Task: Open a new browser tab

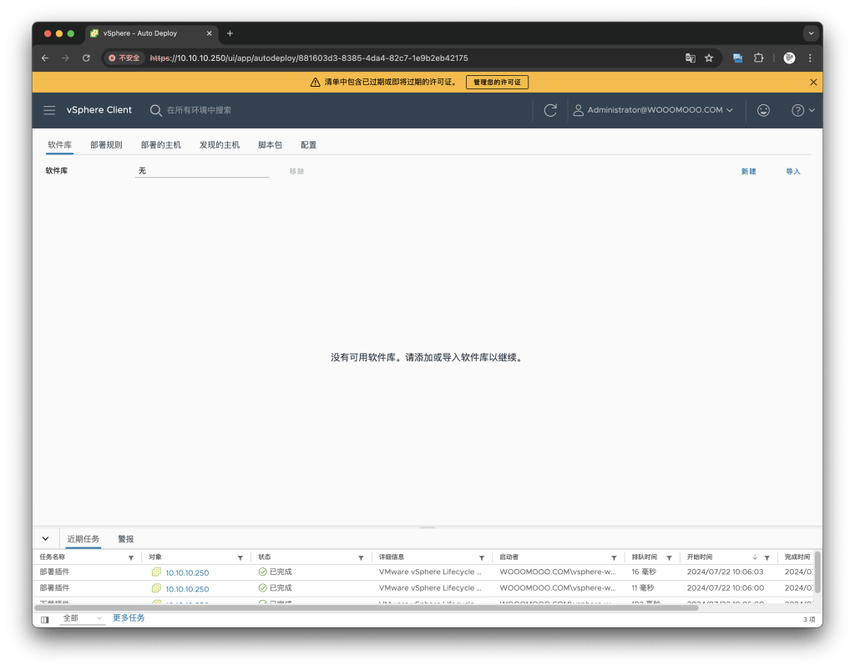Action: click(x=230, y=33)
